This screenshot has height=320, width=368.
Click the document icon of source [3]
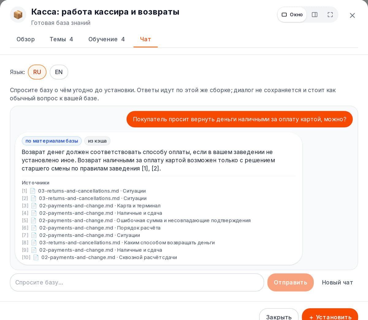click(34, 205)
